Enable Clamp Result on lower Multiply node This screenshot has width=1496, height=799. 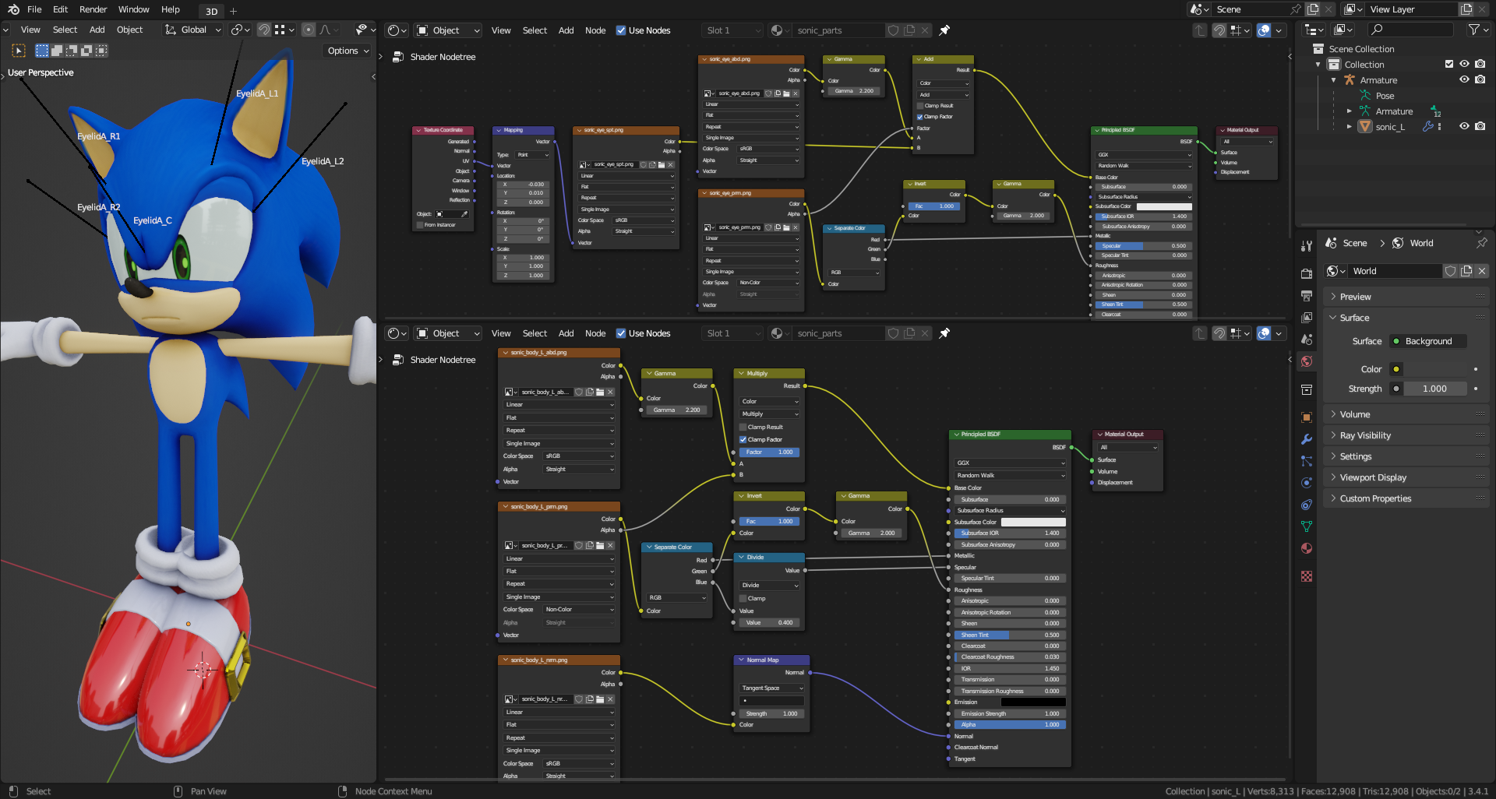(x=743, y=427)
